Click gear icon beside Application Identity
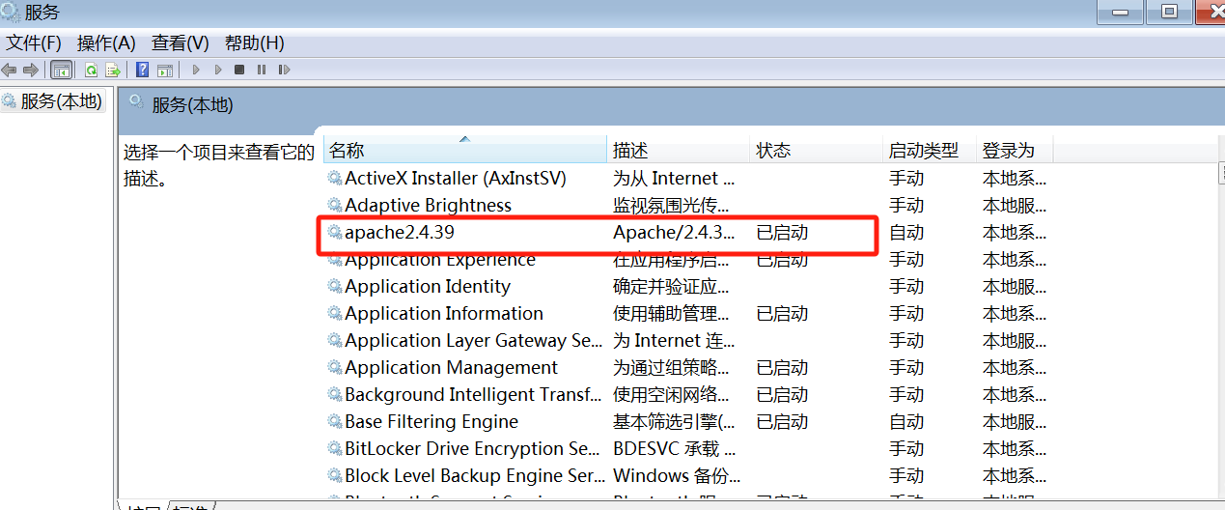This screenshot has width=1225, height=510. (x=335, y=286)
